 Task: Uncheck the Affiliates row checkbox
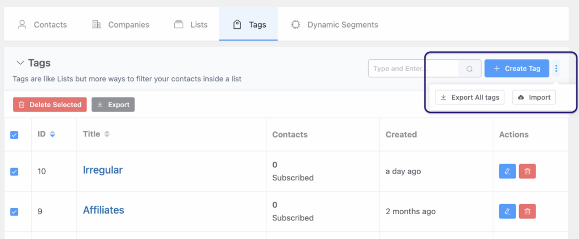(x=14, y=212)
